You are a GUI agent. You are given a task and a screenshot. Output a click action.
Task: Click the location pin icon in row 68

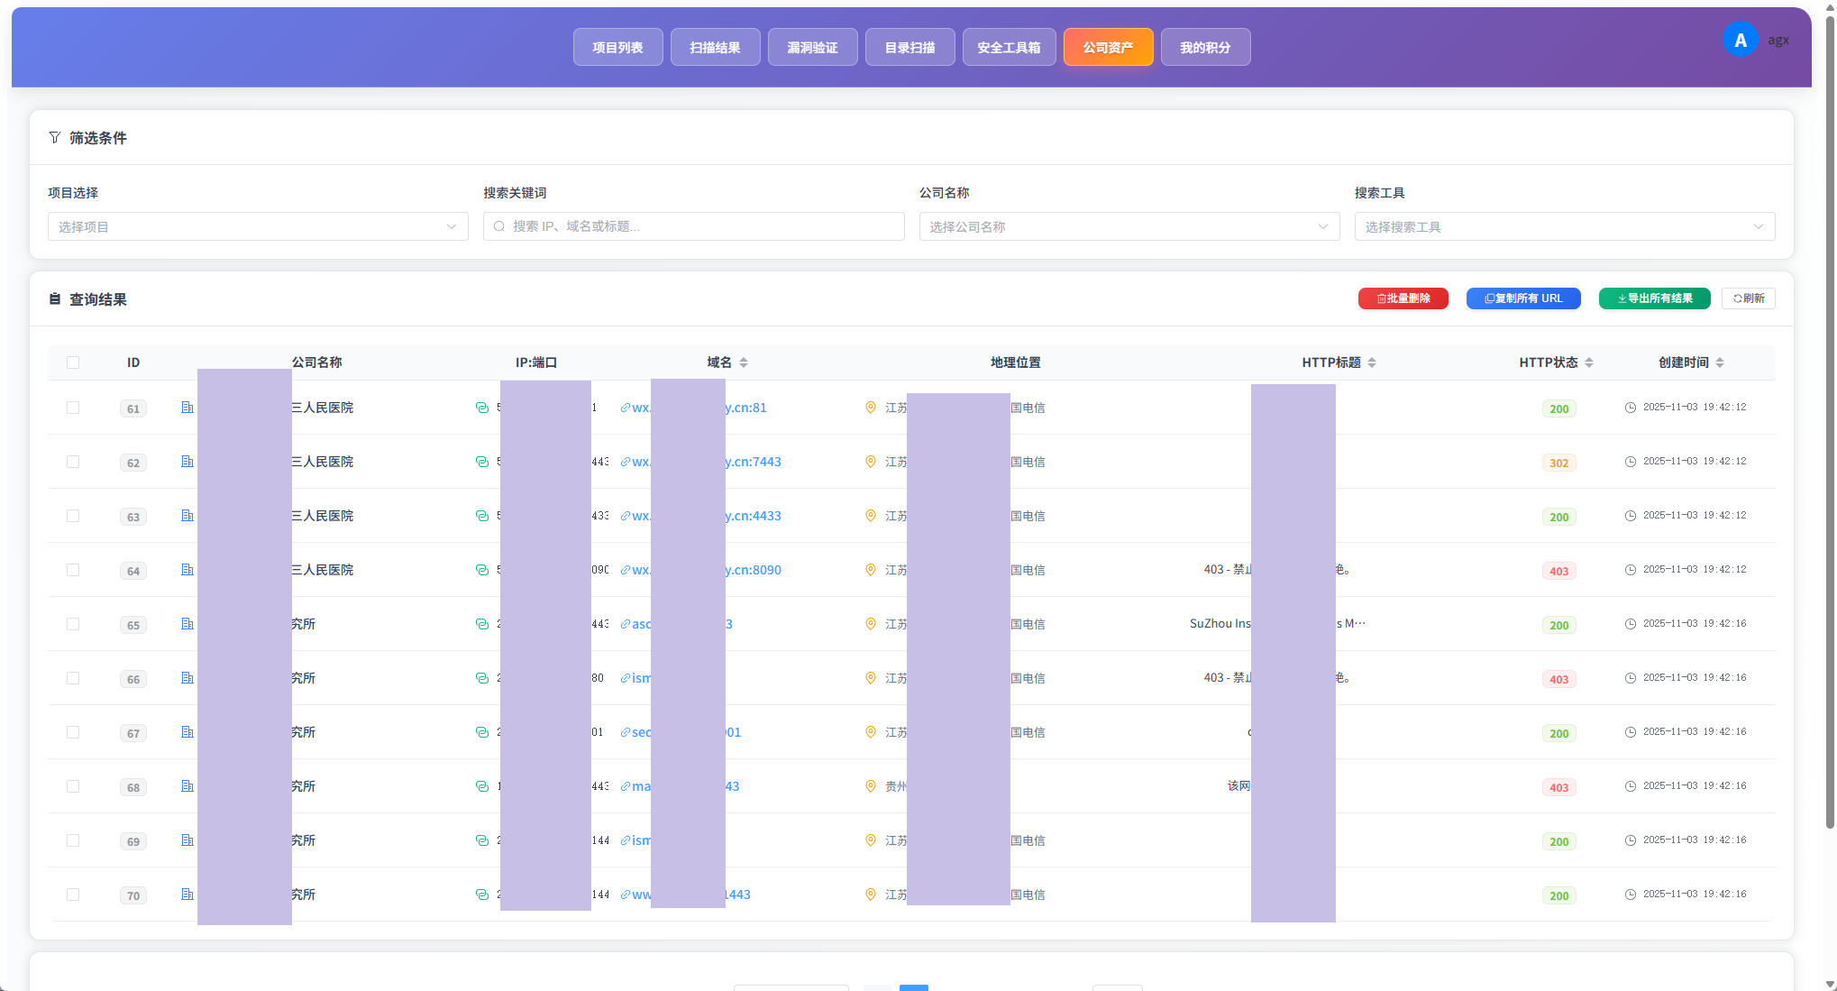coord(871,786)
